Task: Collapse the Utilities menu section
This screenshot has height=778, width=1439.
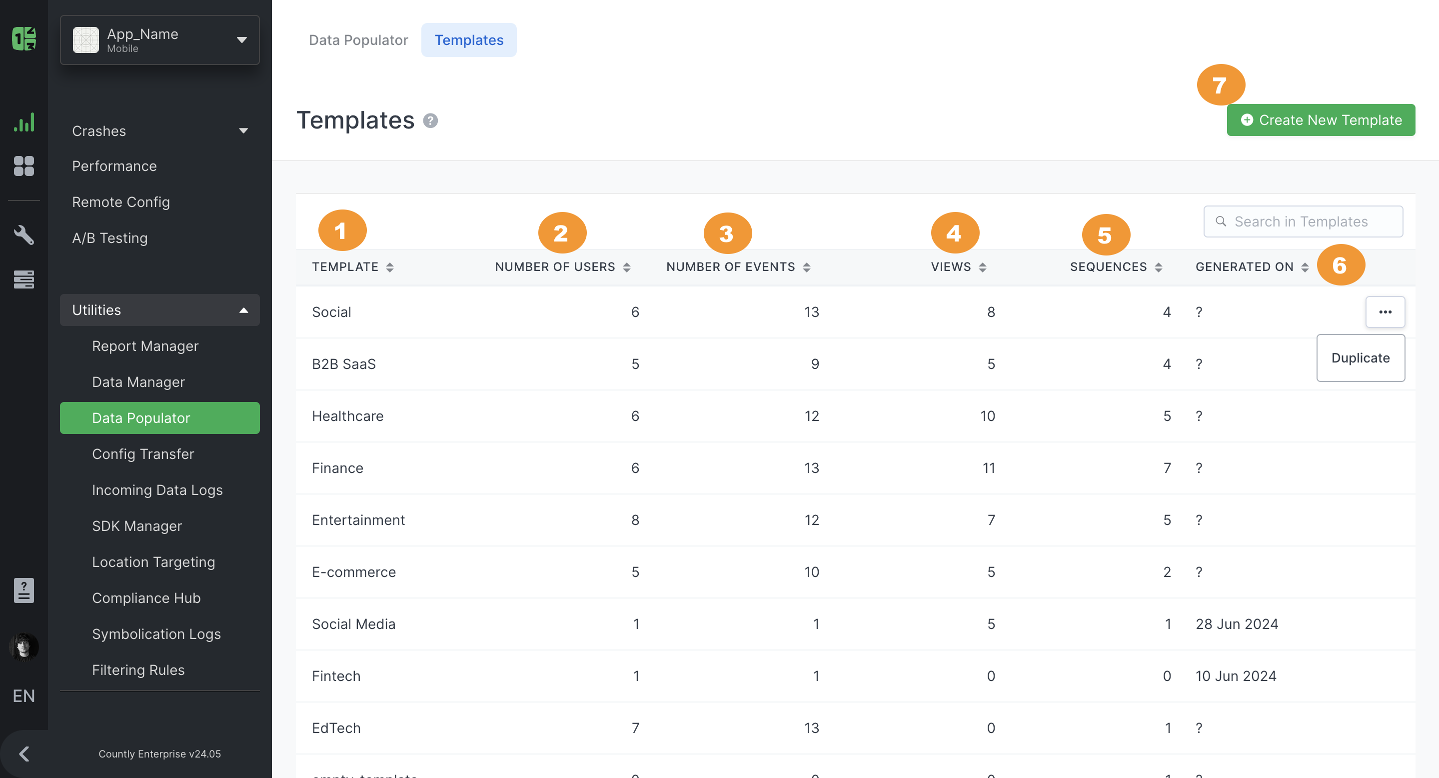Action: (x=160, y=310)
